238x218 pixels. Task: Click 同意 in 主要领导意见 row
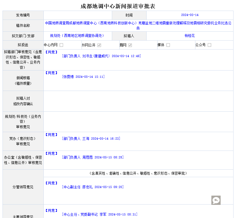coord(52,211)
